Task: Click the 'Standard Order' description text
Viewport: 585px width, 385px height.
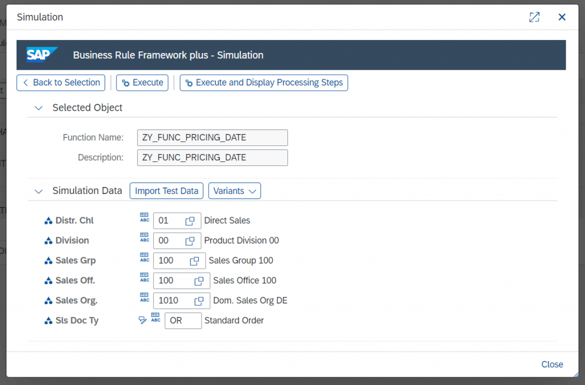Action: point(234,321)
